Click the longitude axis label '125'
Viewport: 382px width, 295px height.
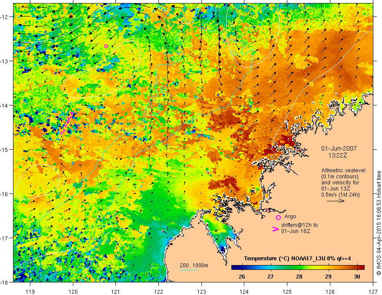[x=287, y=292]
